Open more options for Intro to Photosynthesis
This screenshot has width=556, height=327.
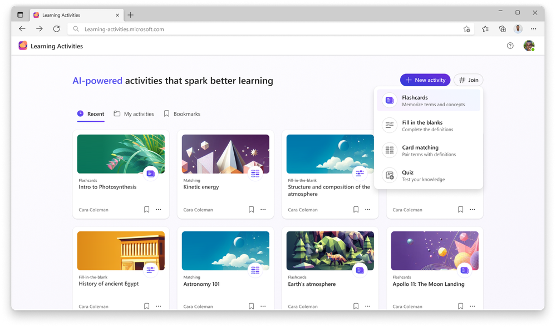159,209
